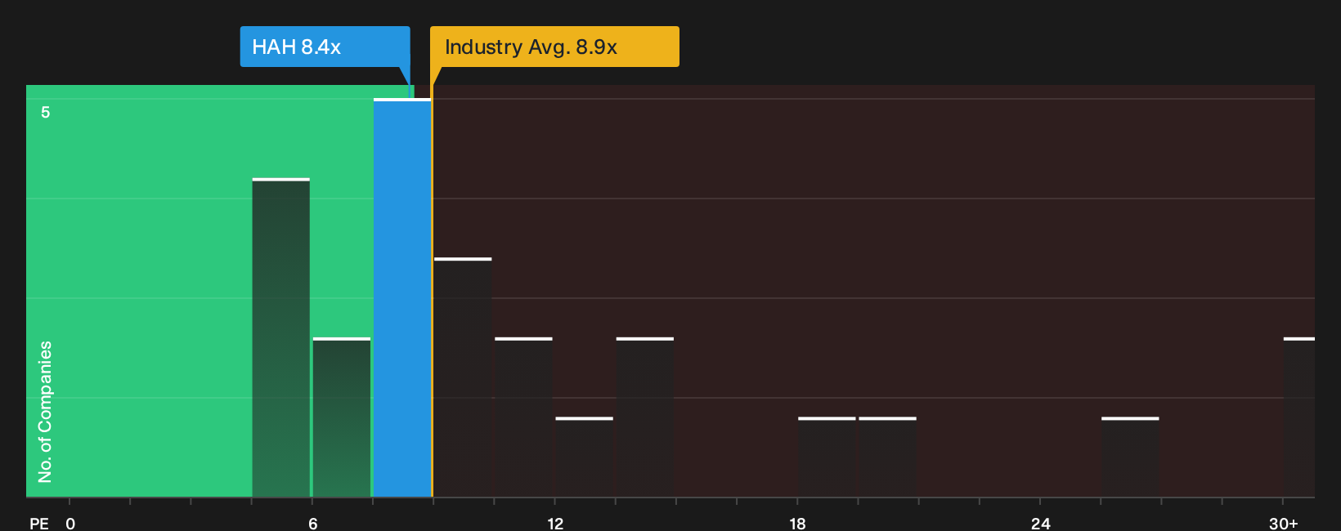Click the short bar near PE 20
This screenshot has width=1341, height=531.
tap(887, 457)
